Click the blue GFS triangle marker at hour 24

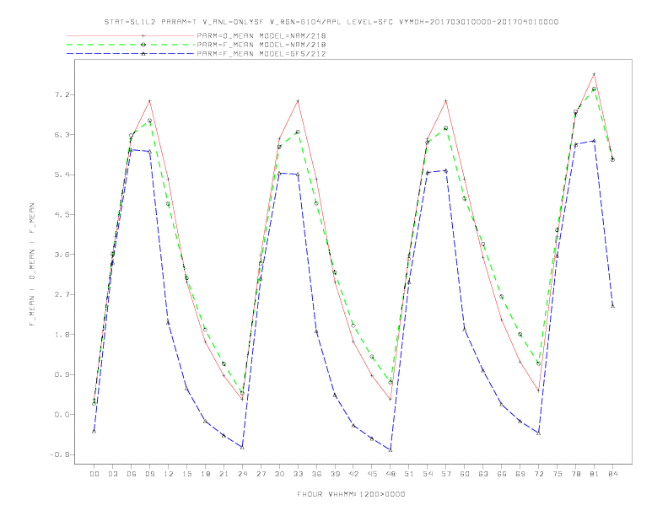click(242, 447)
